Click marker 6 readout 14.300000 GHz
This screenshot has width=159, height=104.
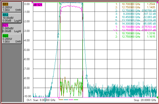pos(131,24)
